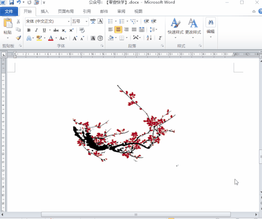Click the Phonetic Guide wén icon
Image resolution: width=262 pixels, height=219 pixels.
click(x=93, y=21)
